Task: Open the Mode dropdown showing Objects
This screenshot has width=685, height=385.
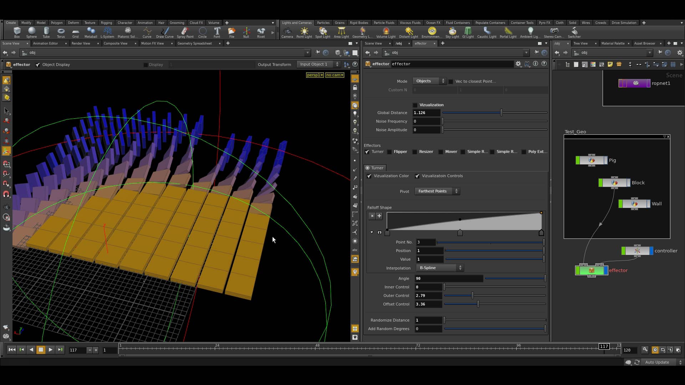Action: point(429,81)
